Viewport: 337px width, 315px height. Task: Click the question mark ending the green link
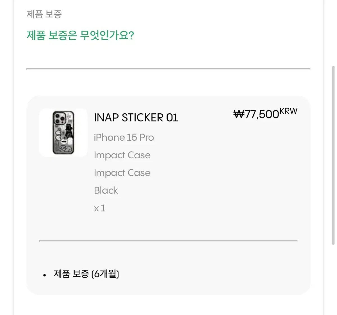point(131,36)
